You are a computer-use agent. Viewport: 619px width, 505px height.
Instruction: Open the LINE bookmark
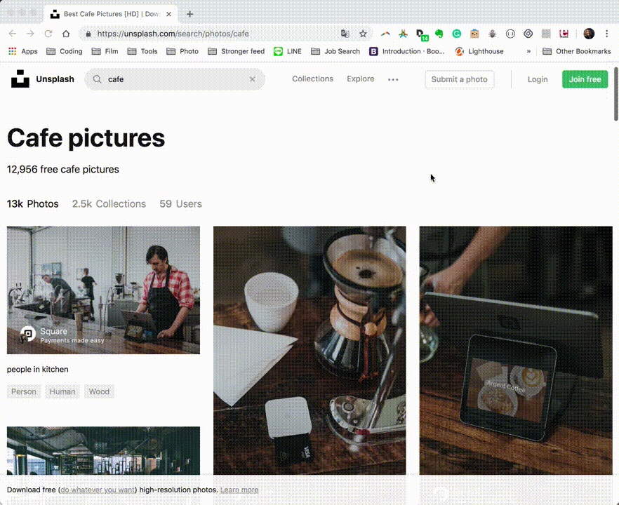(288, 51)
